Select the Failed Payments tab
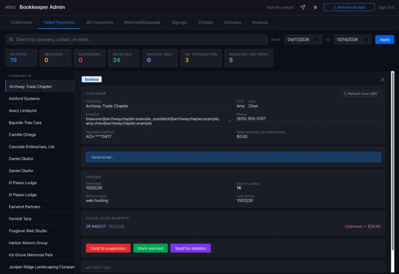Image resolution: width=399 pixels, height=274 pixels. click(x=59, y=22)
